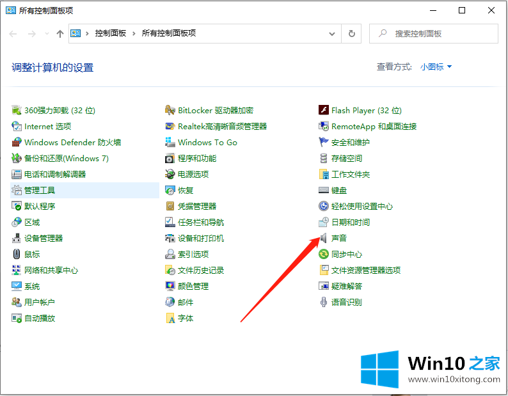508x396 pixels.
Task: Click the Internet 选项 globe icon
Action: 17,127
